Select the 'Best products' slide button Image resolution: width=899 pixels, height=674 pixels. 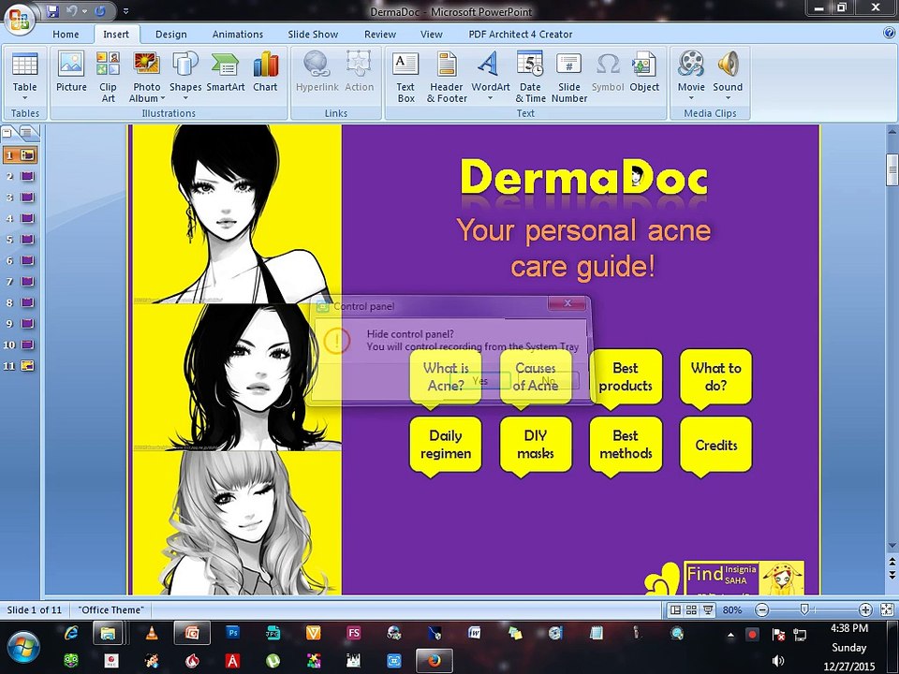[626, 377]
